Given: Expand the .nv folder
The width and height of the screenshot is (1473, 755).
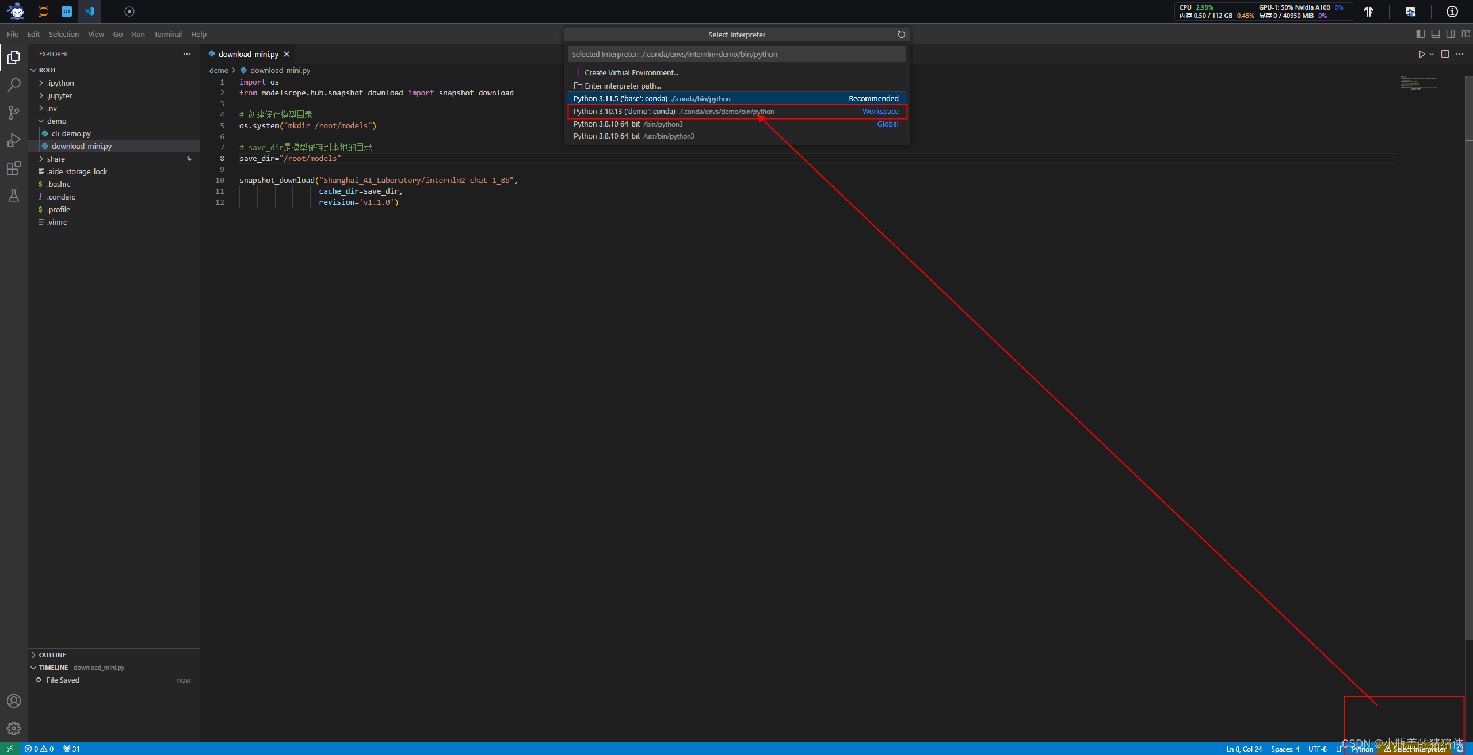Looking at the screenshot, I should [114, 108].
